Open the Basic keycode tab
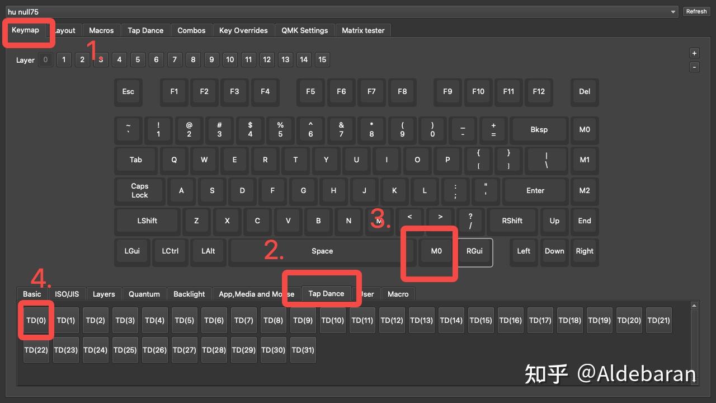 (32, 294)
